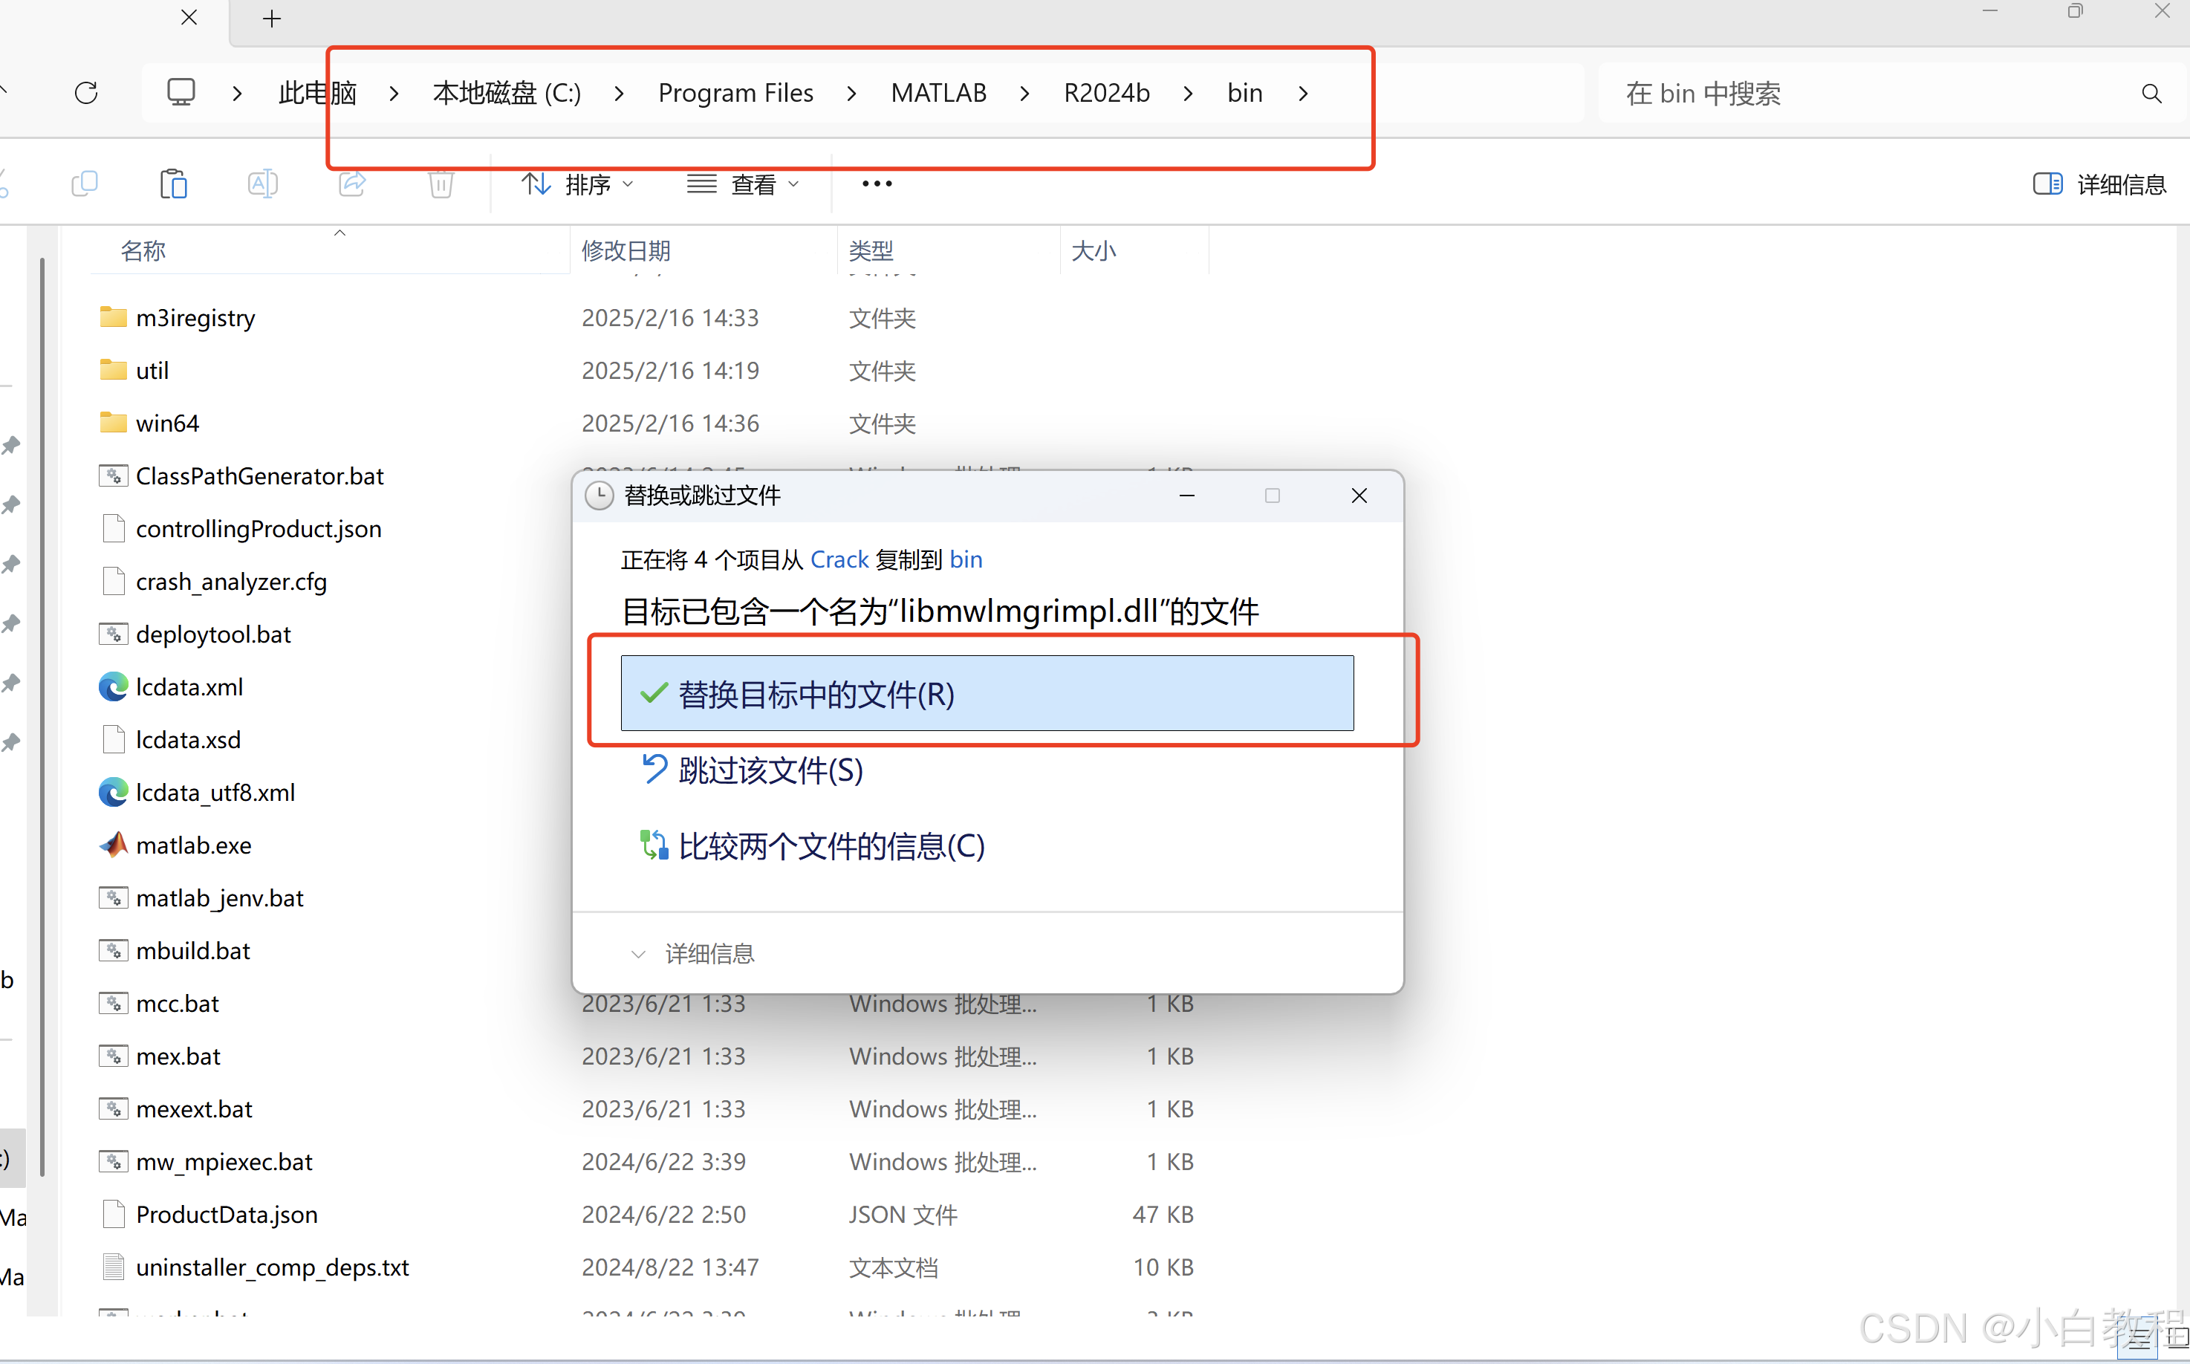This screenshot has width=2190, height=1364.
Task: Open the three-dots more options menu
Action: coord(877,184)
